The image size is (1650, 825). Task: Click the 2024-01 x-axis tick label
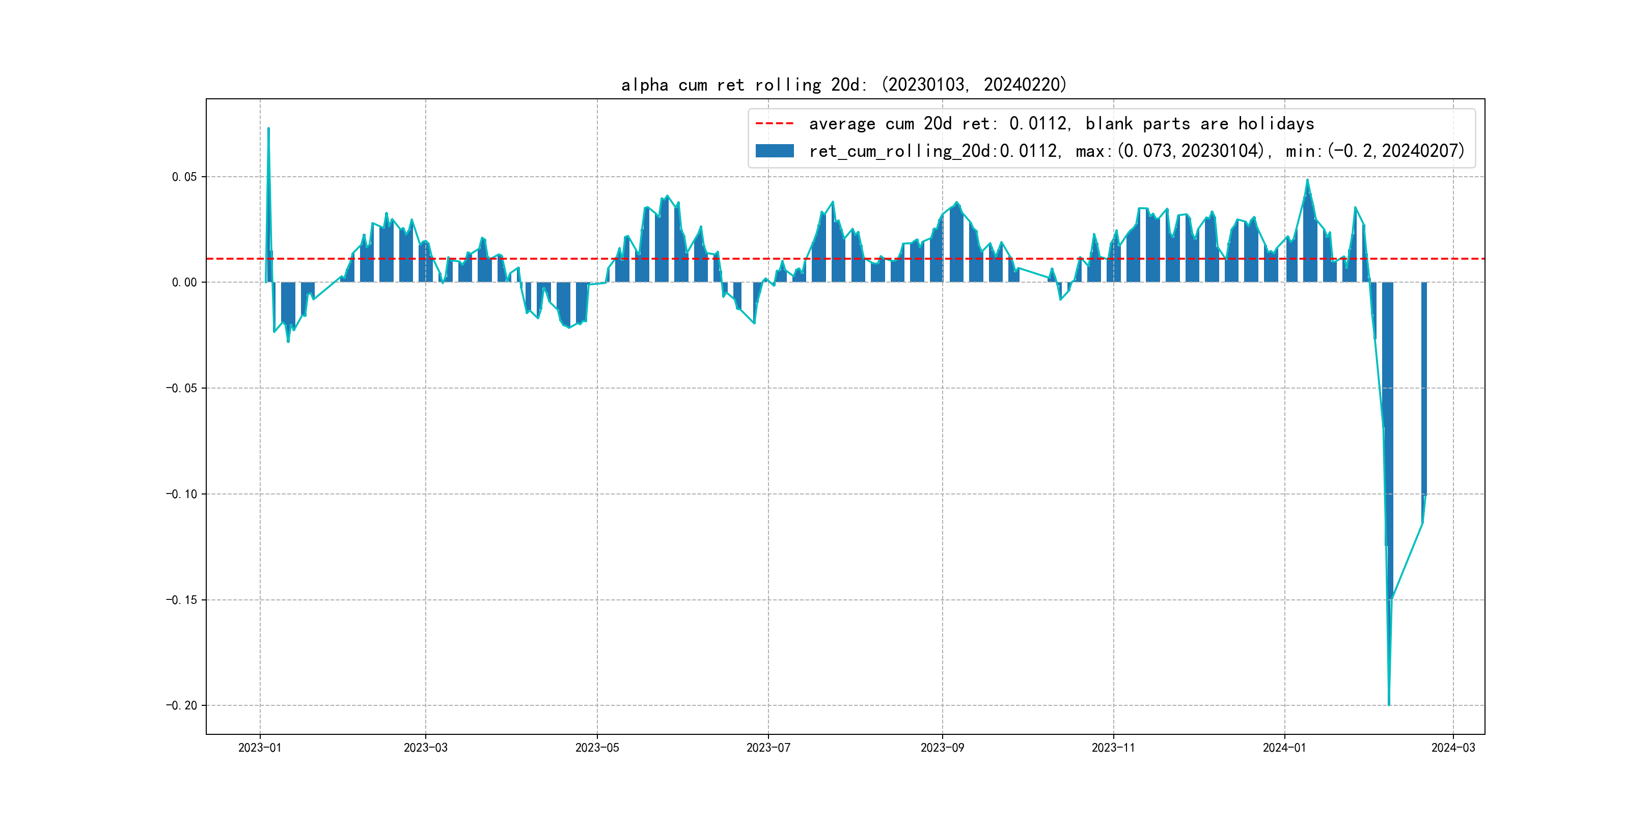pos(1284,748)
